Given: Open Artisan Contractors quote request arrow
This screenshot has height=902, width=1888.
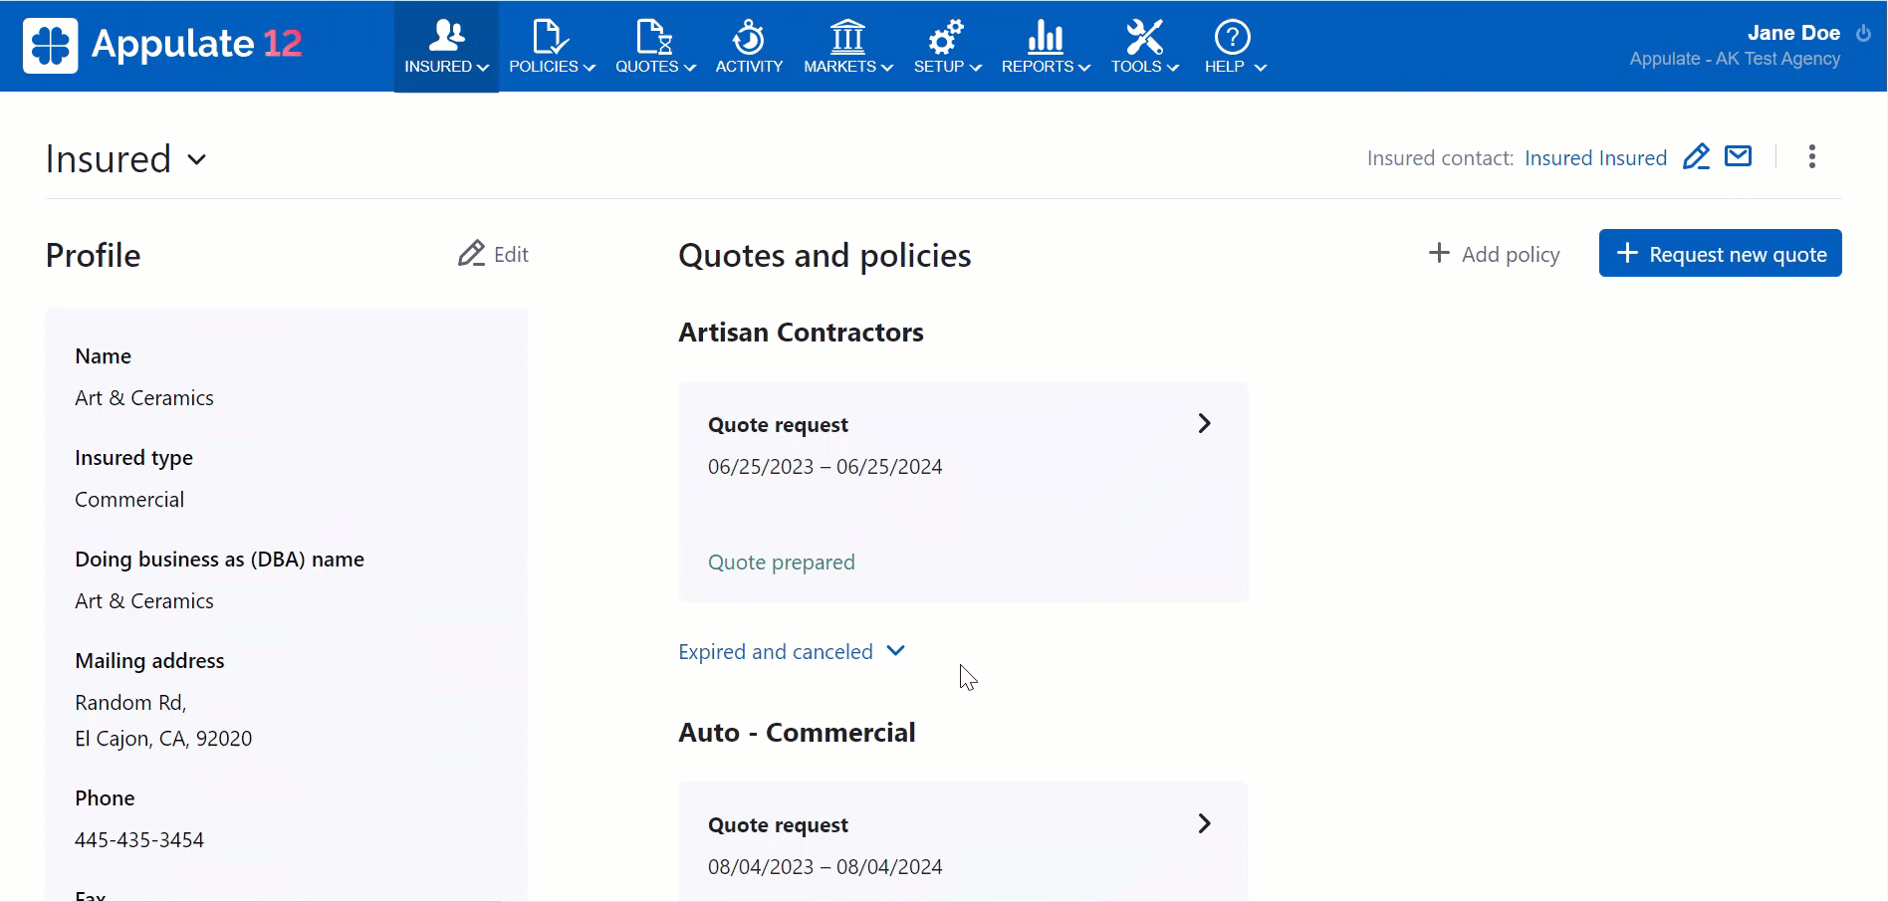Looking at the screenshot, I should click(x=1204, y=423).
